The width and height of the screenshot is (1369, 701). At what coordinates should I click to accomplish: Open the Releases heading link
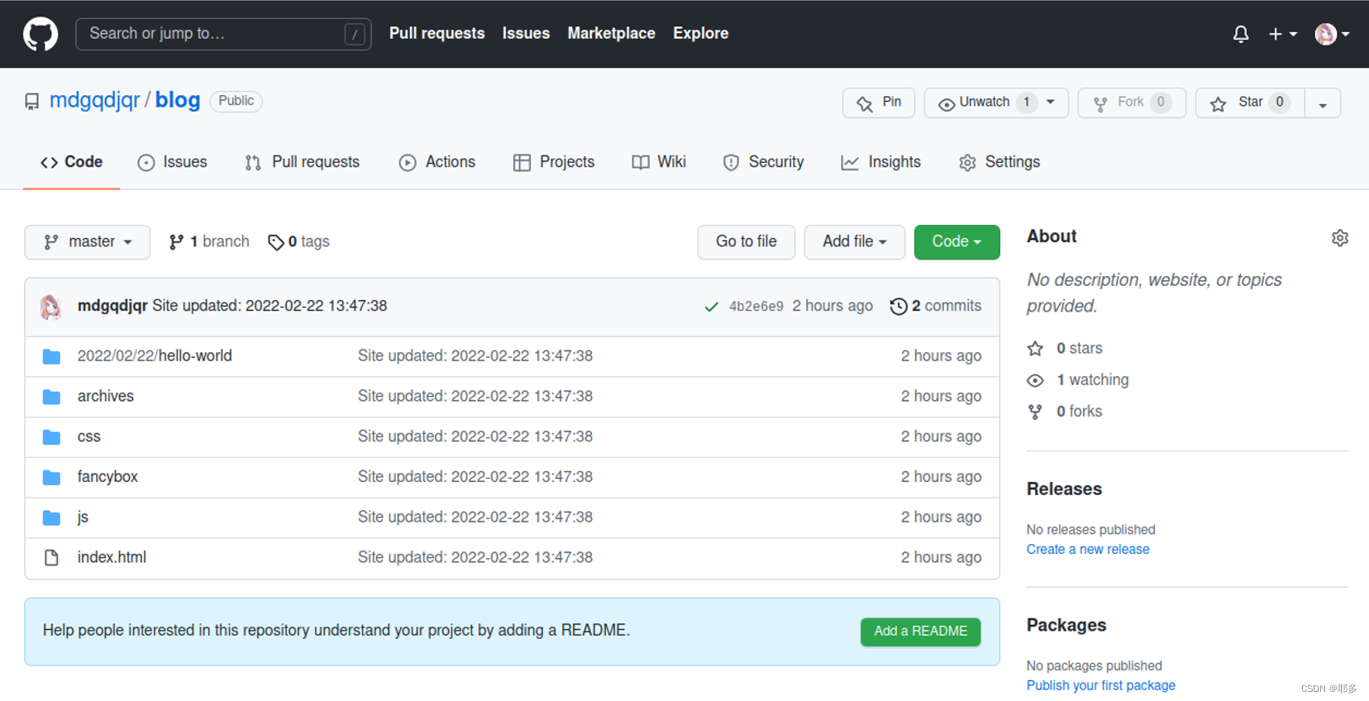click(1064, 489)
